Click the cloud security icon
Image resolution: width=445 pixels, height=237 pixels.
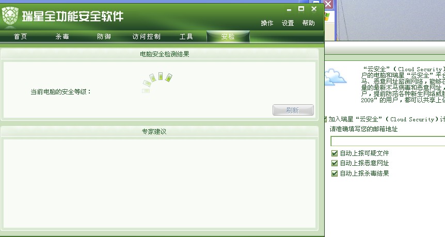(335, 77)
